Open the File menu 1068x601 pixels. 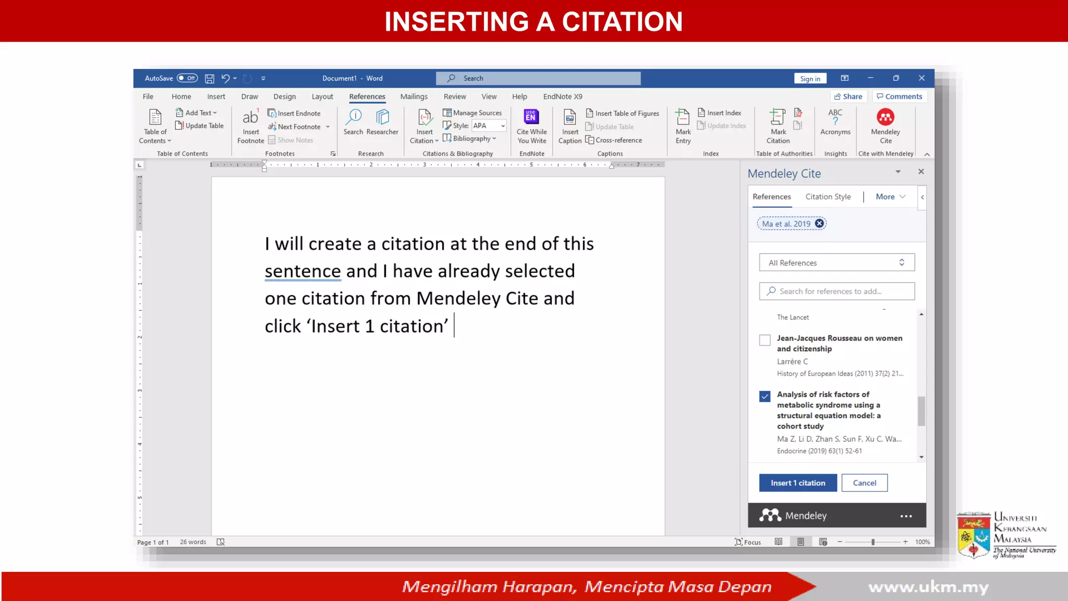pyautogui.click(x=148, y=97)
